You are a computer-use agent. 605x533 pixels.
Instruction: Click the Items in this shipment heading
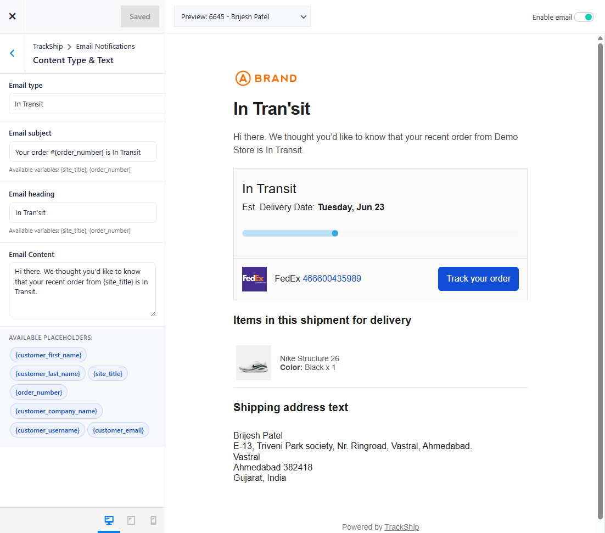pyautogui.click(x=322, y=320)
